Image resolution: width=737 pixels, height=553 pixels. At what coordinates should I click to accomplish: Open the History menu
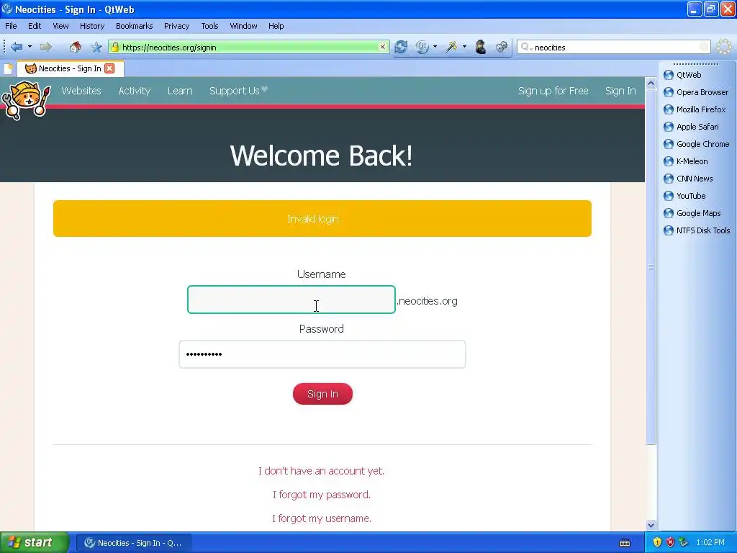pyautogui.click(x=92, y=26)
